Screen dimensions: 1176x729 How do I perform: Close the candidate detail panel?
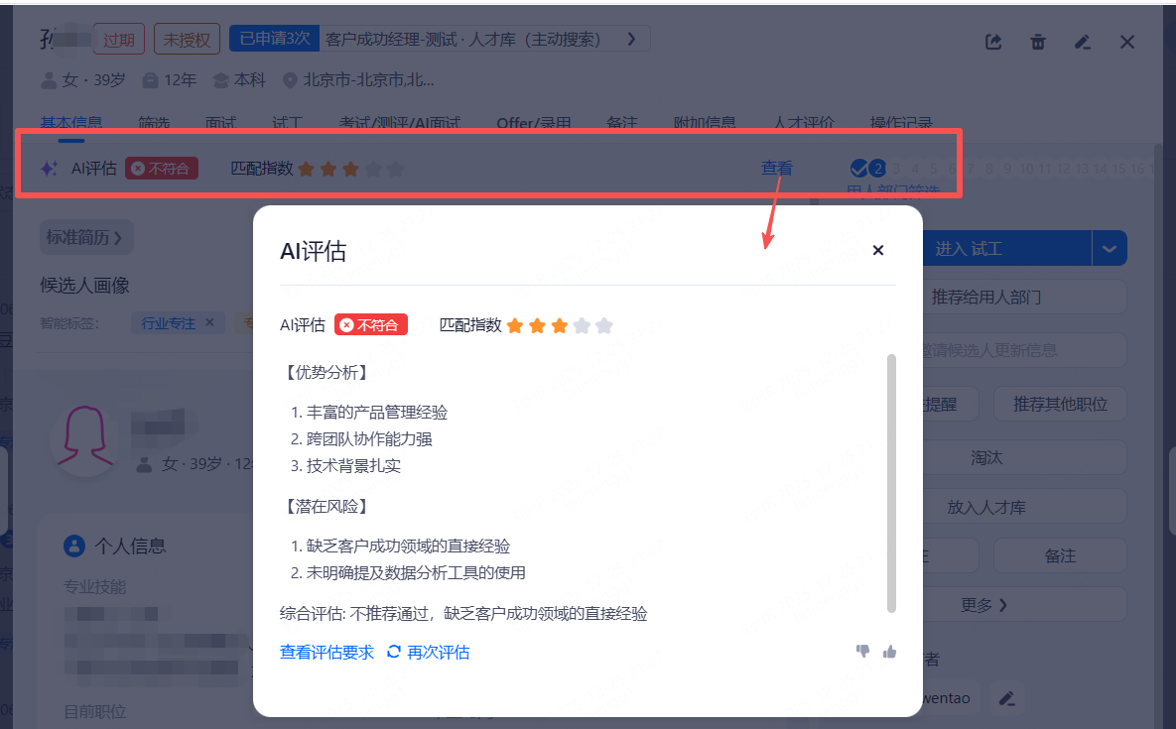[x=1127, y=42]
